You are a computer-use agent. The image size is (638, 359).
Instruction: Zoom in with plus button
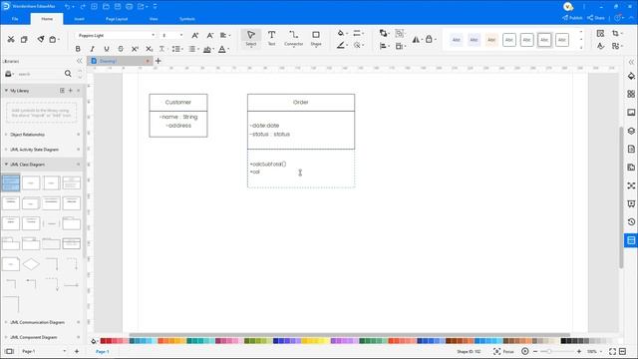pyautogui.click(x=579, y=351)
